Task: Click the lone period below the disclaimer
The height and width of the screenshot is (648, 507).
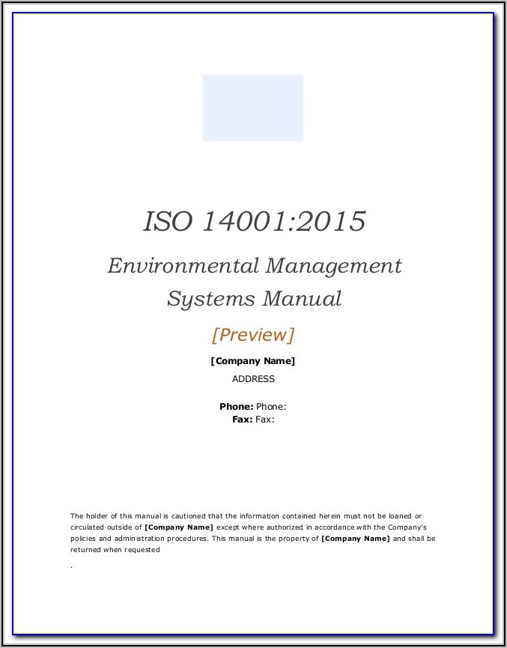Action: [x=71, y=566]
